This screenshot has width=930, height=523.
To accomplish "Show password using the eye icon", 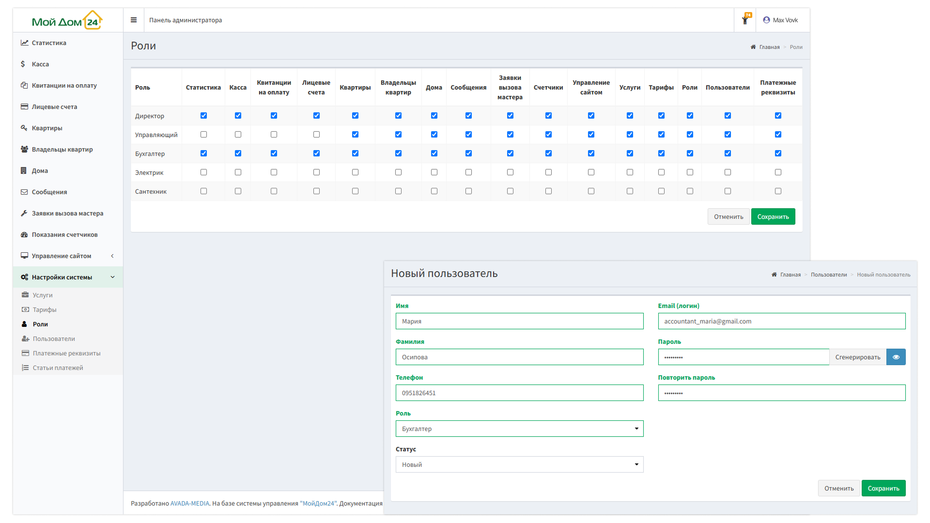I will click(896, 357).
